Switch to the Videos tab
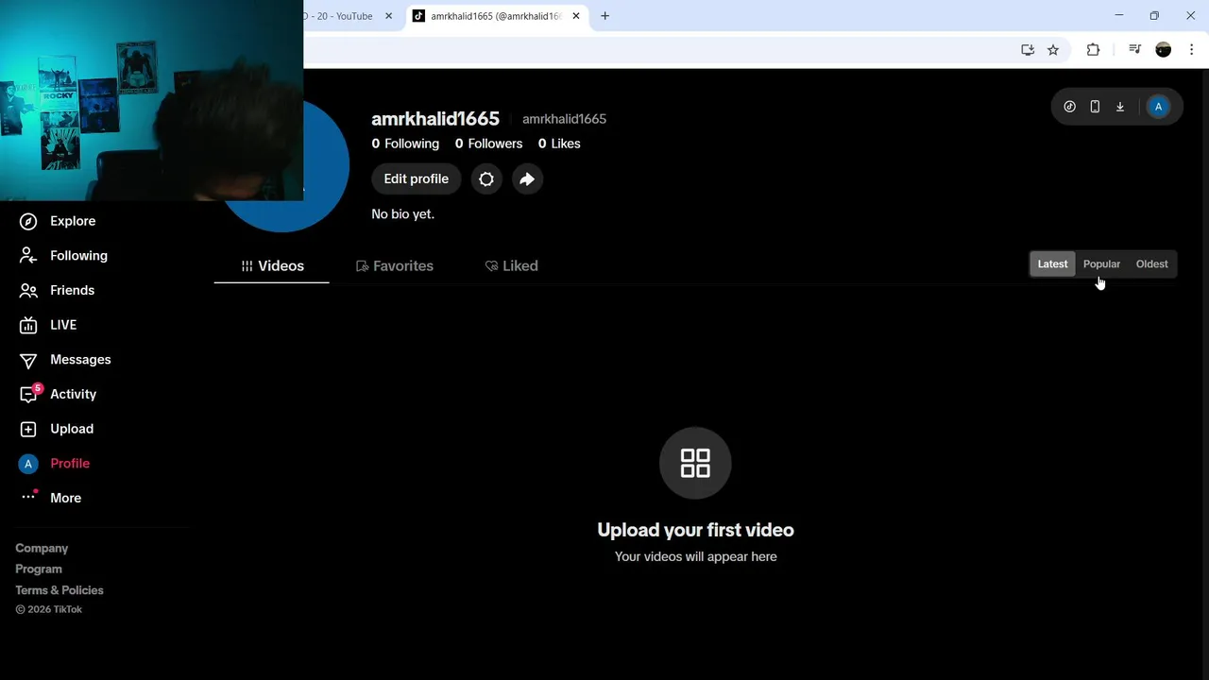This screenshot has height=680, width=1209. click(272, 266)
